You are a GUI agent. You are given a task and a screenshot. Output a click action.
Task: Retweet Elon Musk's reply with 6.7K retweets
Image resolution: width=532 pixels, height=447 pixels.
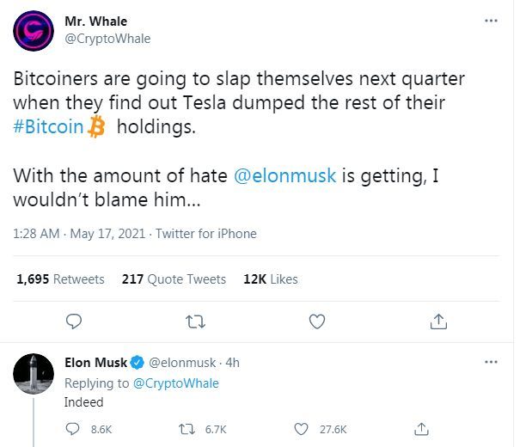coord(187,429)
